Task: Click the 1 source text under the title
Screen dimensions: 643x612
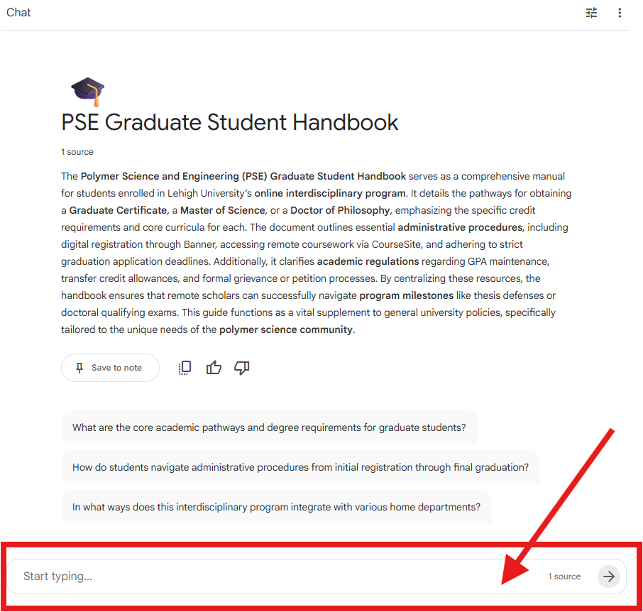Action: click(x=77, y=152)
